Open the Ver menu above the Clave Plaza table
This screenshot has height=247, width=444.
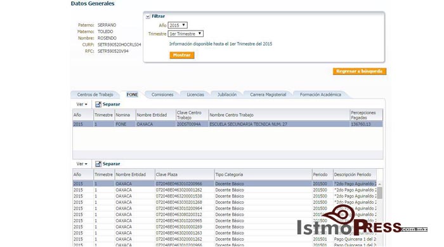82,164
